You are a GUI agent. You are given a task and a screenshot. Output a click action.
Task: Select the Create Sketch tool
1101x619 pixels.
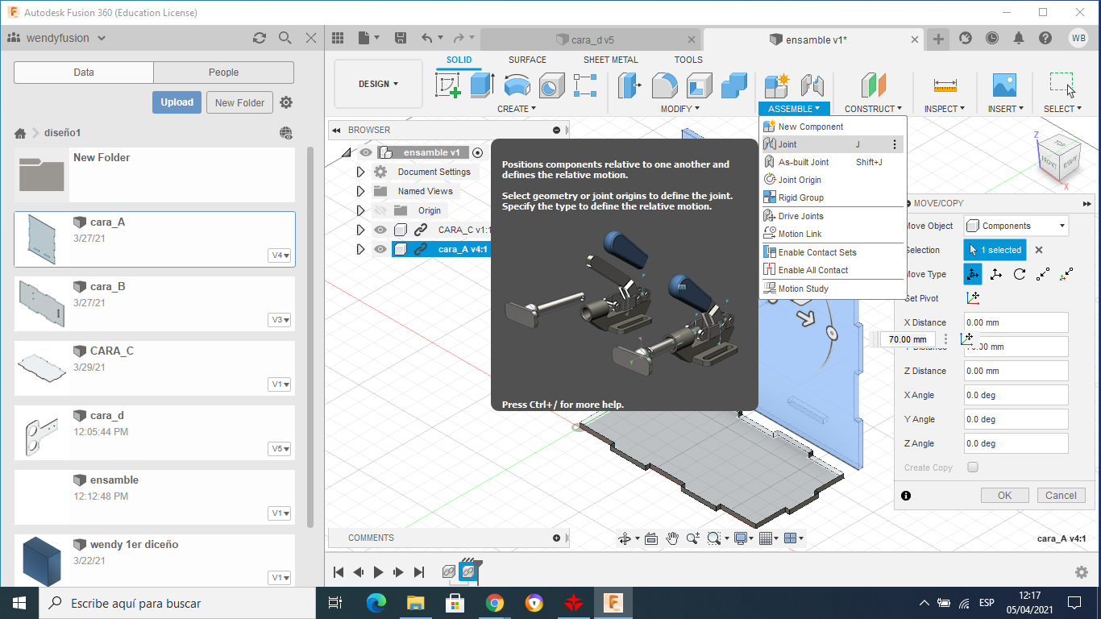(448, 85)
